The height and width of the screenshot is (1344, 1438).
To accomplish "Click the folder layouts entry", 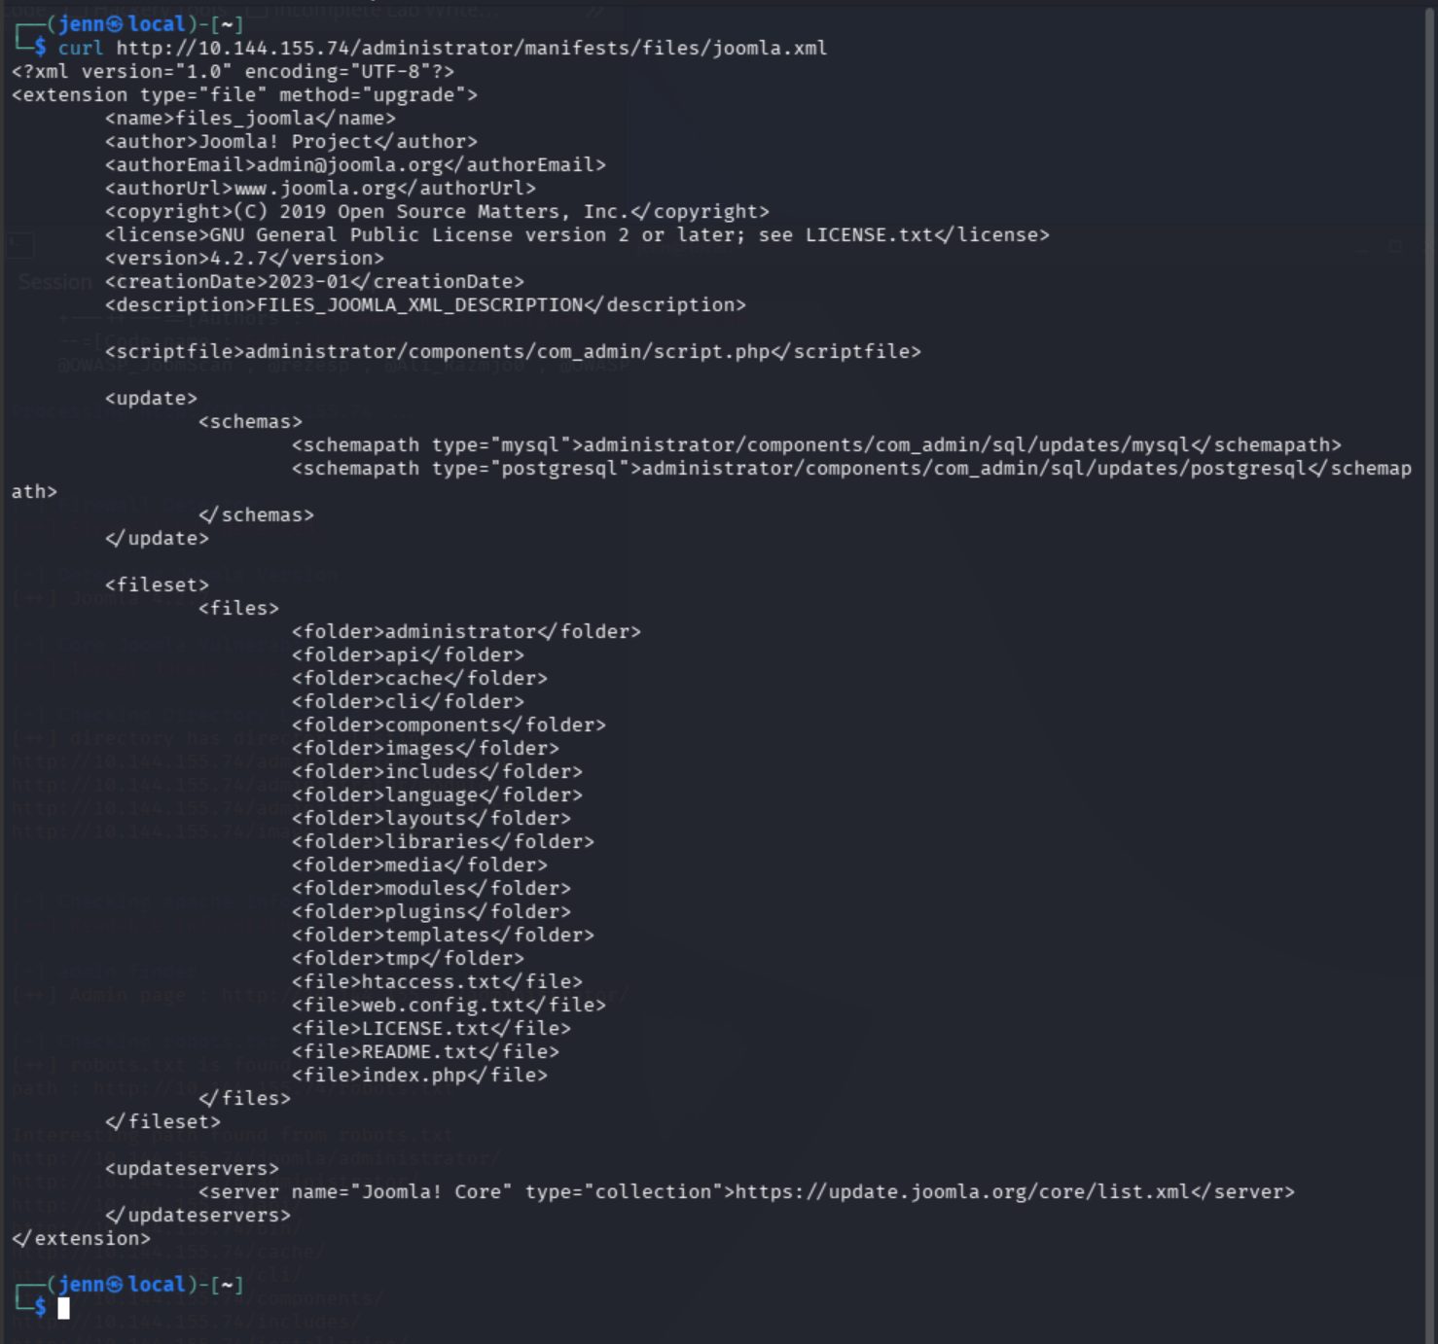I will point(431,818).
